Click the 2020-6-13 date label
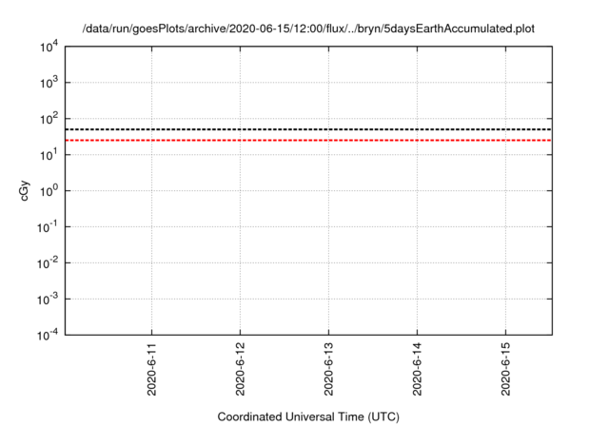The height and width of the screenshot is (426, 609). [x=328, y=369]
